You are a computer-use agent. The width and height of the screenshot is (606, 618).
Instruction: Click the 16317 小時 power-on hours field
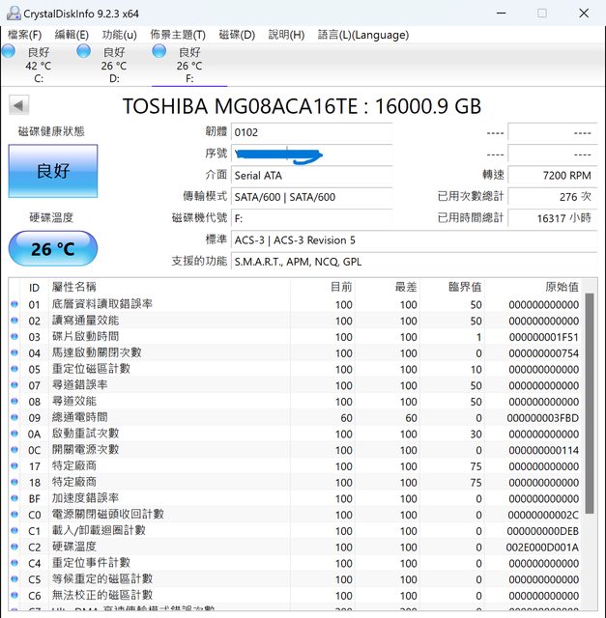click(552, 218)
